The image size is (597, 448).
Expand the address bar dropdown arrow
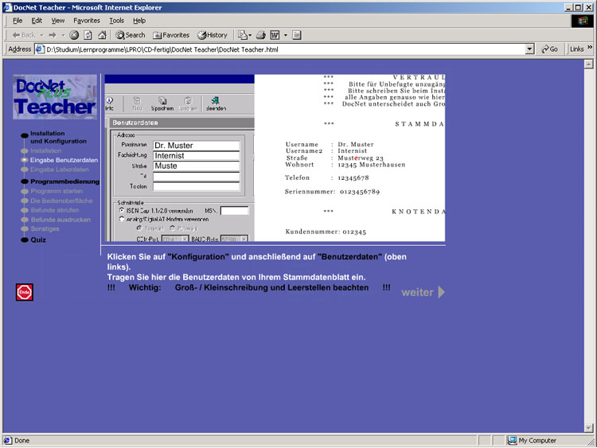[x=529, y=49]
